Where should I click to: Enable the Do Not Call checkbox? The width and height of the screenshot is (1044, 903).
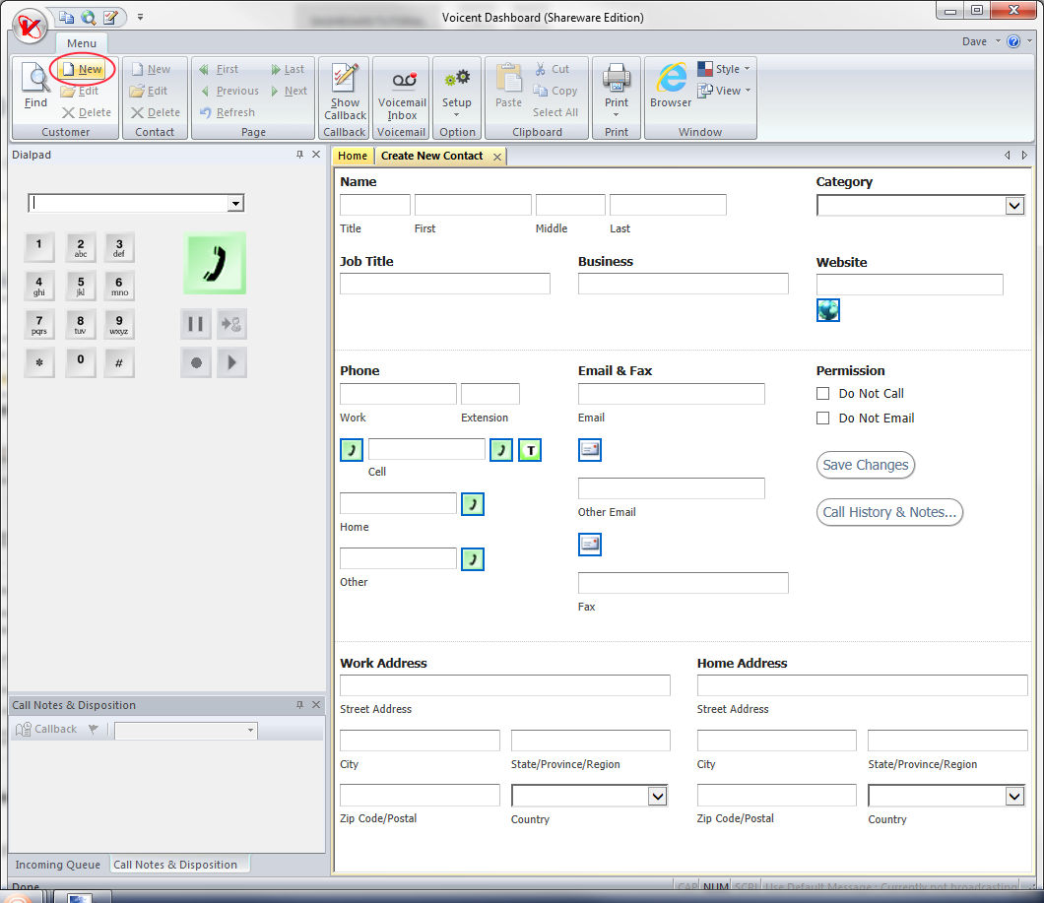823,394
